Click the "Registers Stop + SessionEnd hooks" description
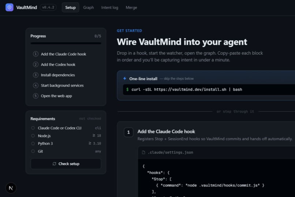Screen dimensions: 295x197 coord(215,139)
